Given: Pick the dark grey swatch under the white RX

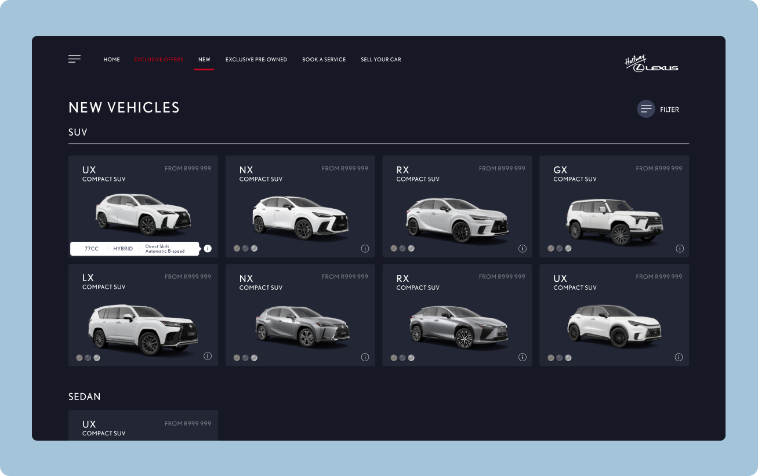Looking at the screenshot, I should click(x=402, y=248).
